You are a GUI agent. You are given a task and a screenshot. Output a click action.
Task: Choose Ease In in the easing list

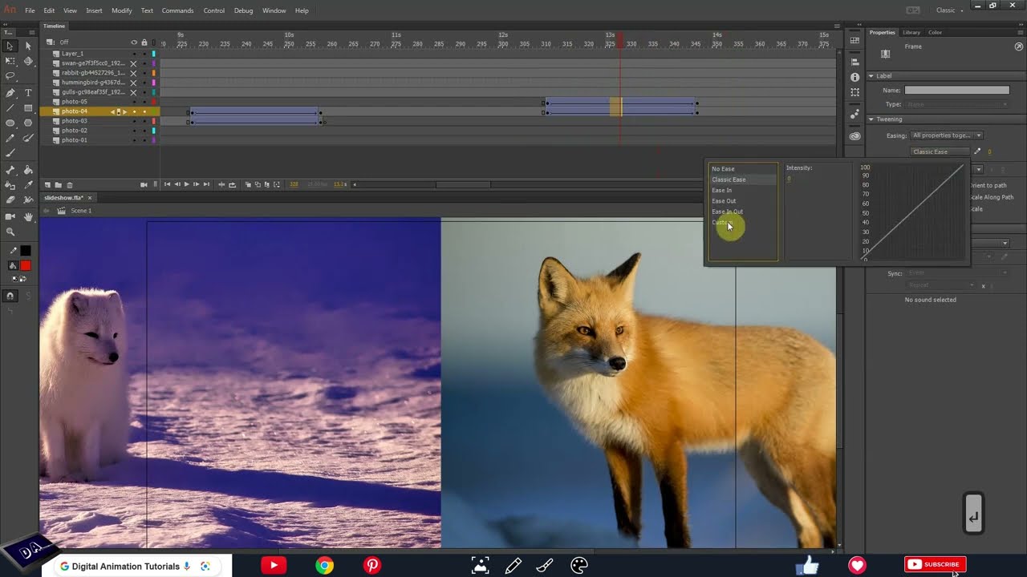tap(721, 190)
